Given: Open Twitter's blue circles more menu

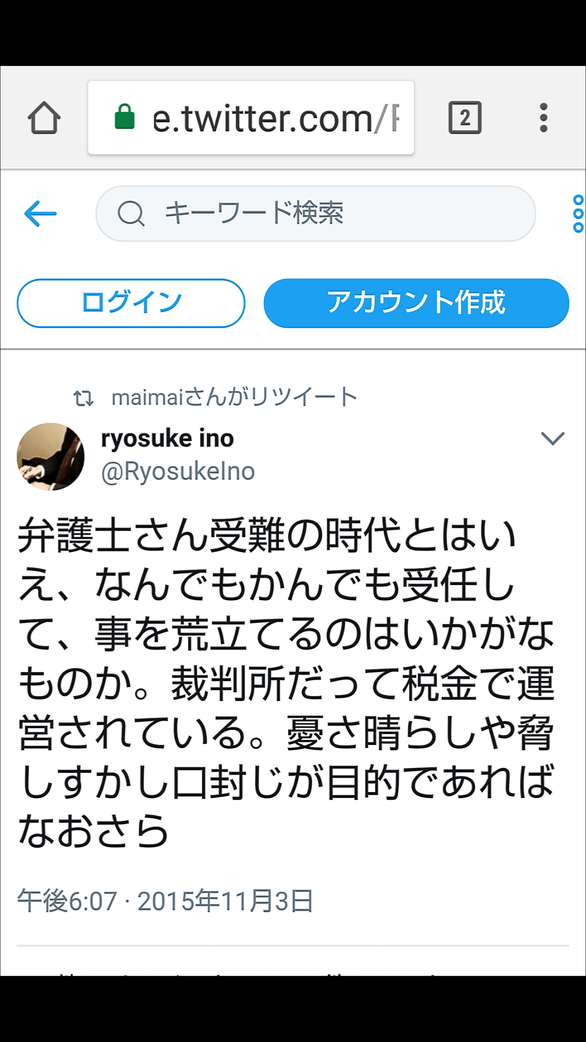Looking at the screenshot, I should pyautogui.click(x=578, y=213).
